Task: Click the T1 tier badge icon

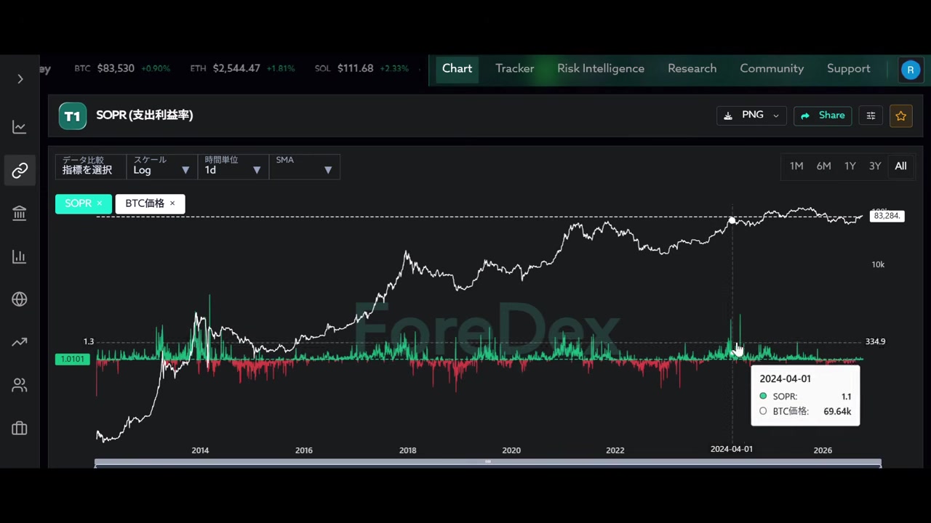Action: 73,115
